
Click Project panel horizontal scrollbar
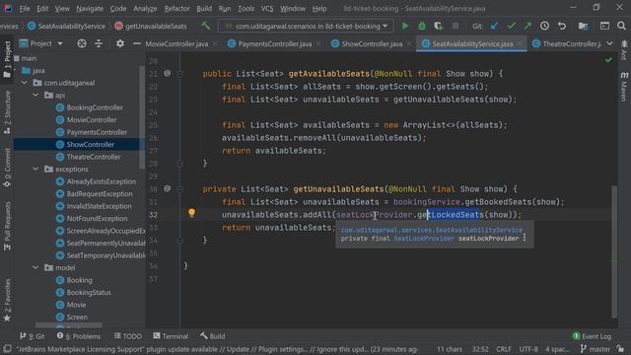coord(68,324)
